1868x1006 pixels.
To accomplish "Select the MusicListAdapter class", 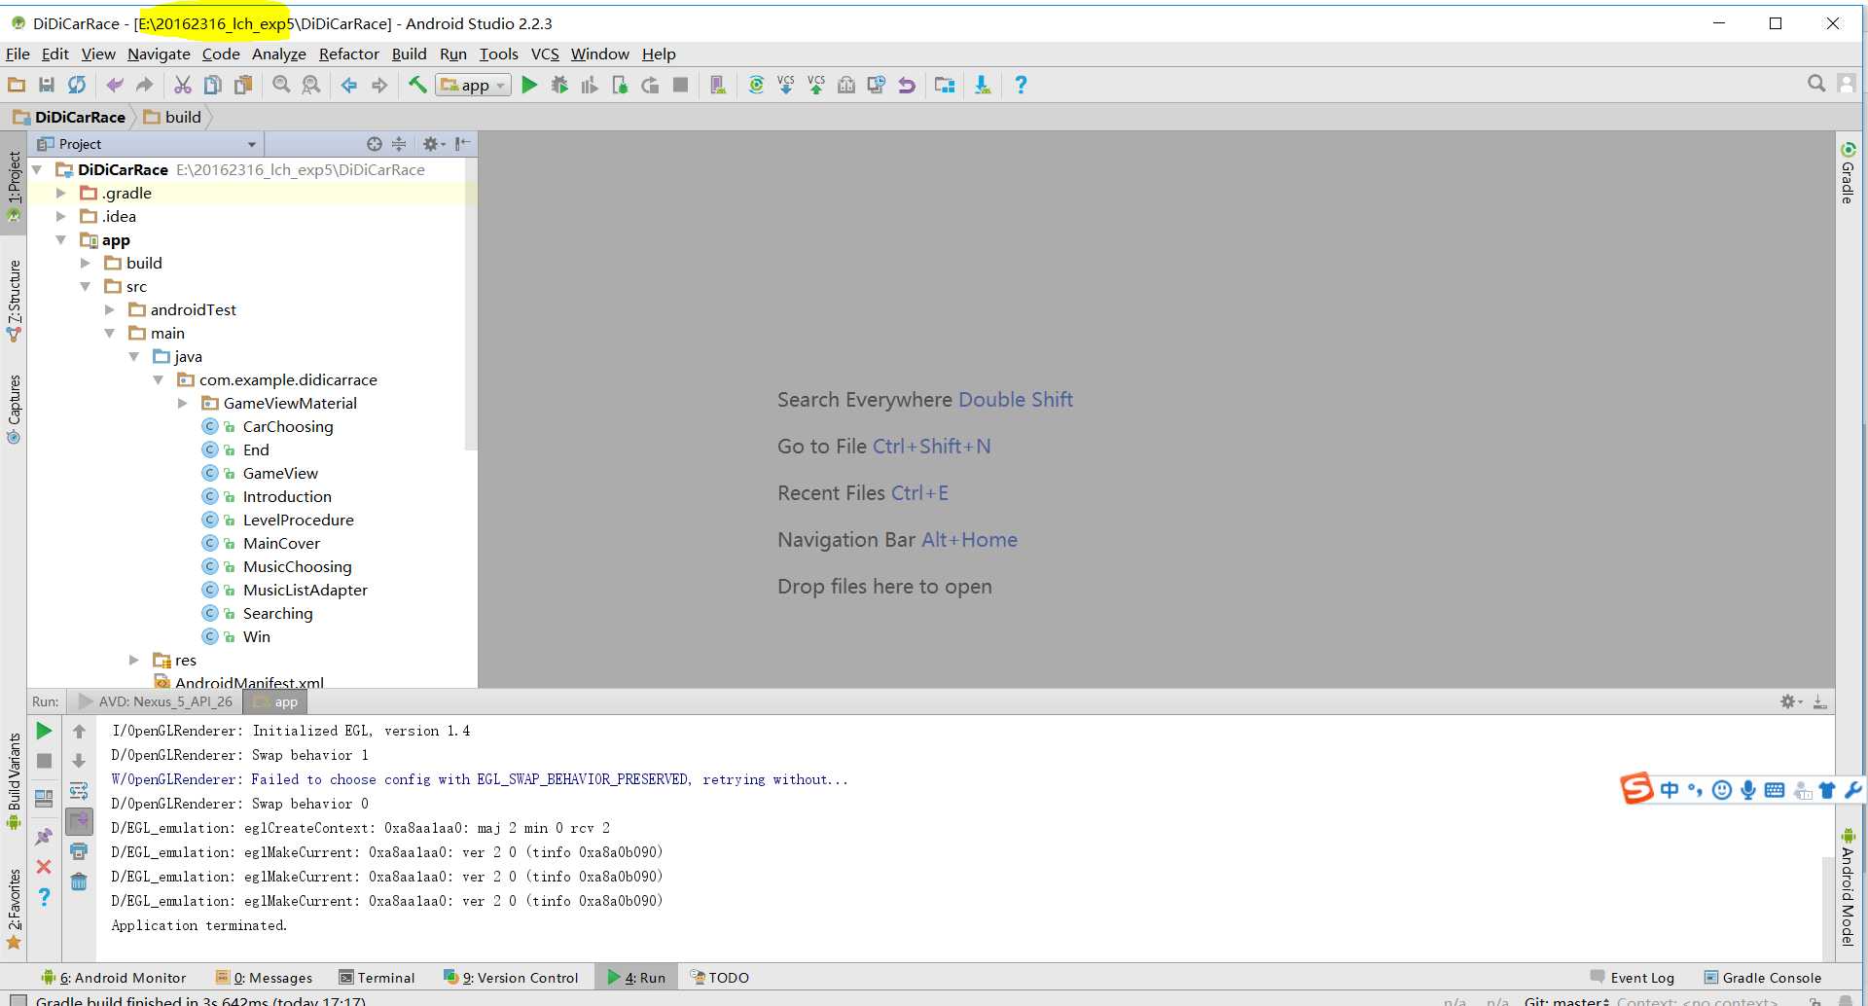I will point(305,590).
